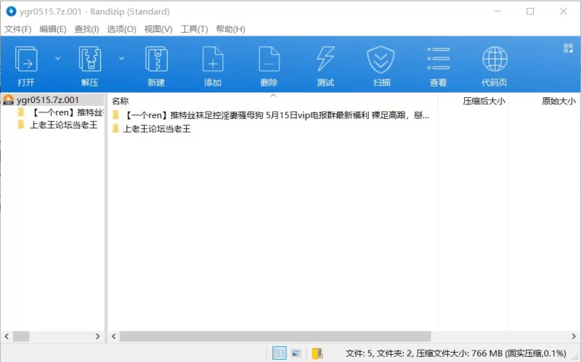
Task: Click the yellow archive info icon in status bar
Action: click(x=317, y=353)
